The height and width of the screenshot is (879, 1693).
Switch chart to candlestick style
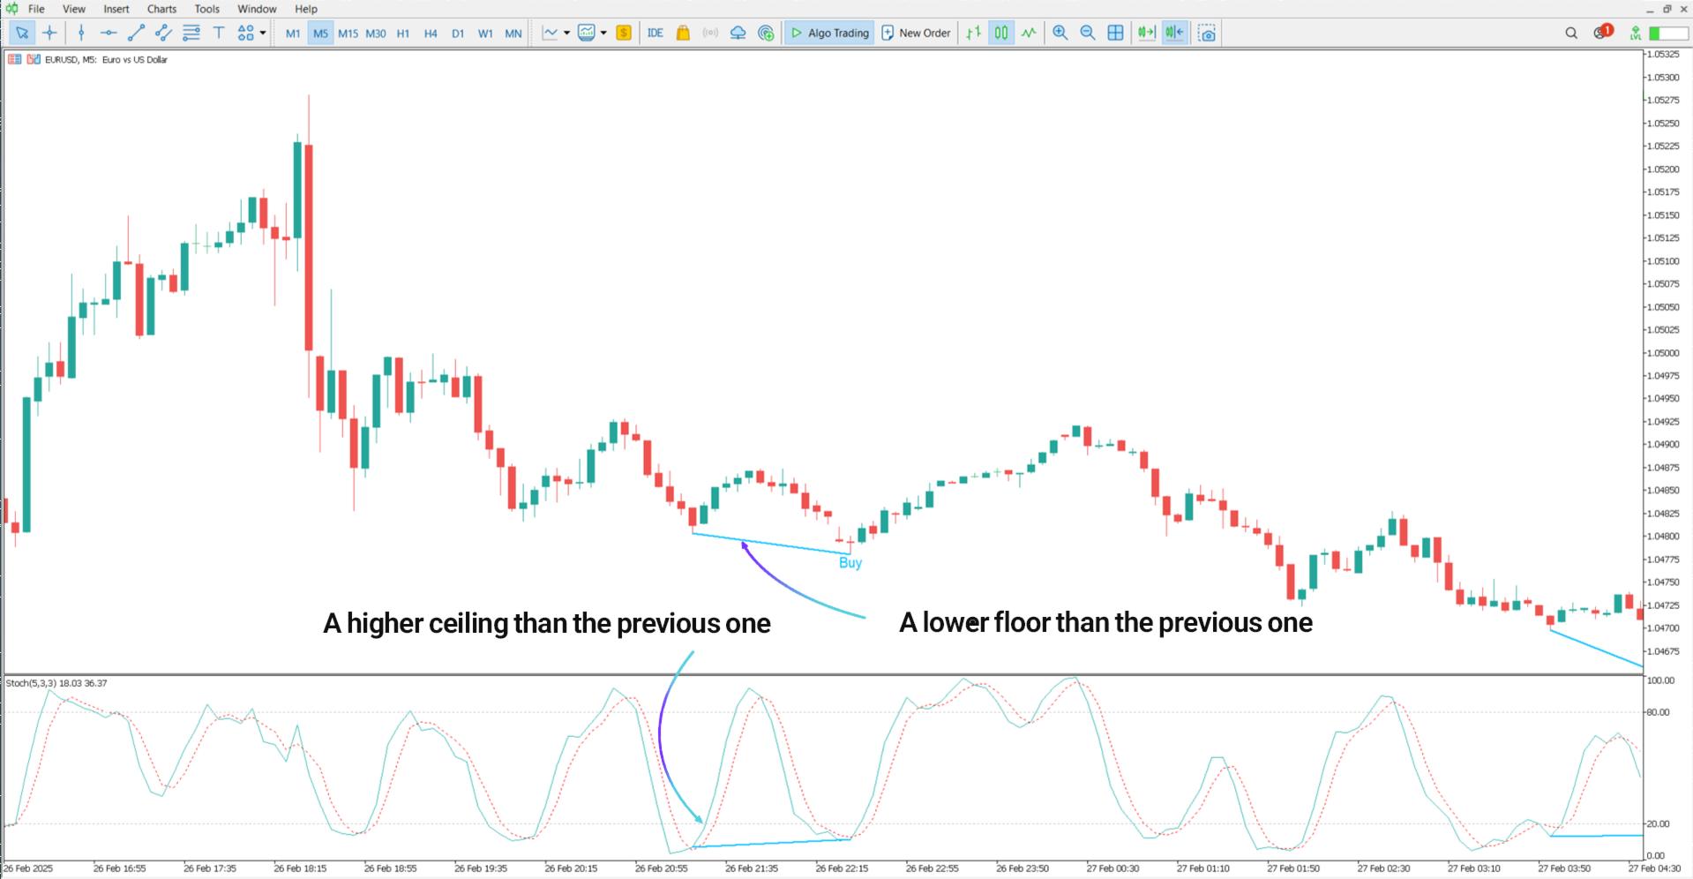1001,33
